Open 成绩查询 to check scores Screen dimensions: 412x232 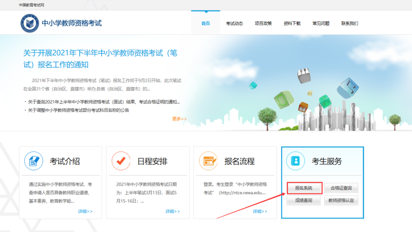point(304,200)
